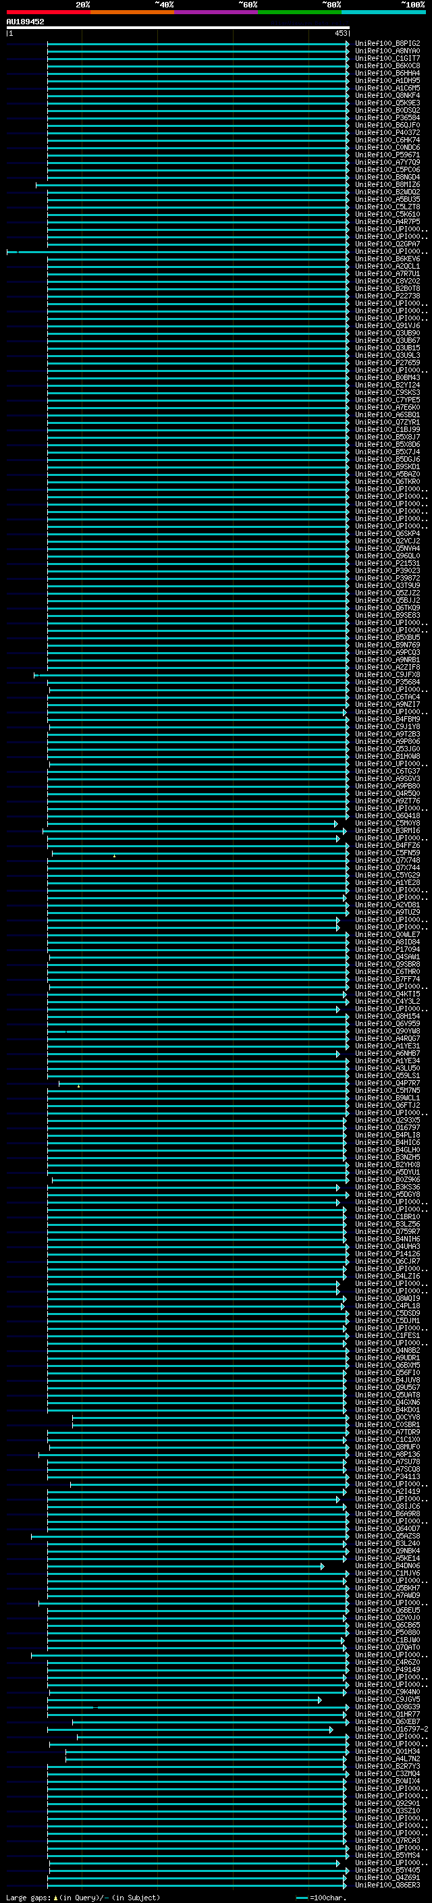Open hit UniRef100_B6HHA4
This screenshot has width=432, height=1903.
tap(387, 74)
